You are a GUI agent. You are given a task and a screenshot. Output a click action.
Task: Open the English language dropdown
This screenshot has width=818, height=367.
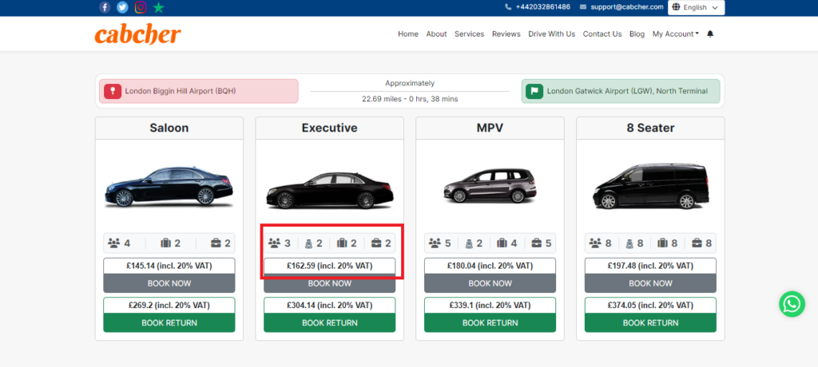tap(696, 7)
